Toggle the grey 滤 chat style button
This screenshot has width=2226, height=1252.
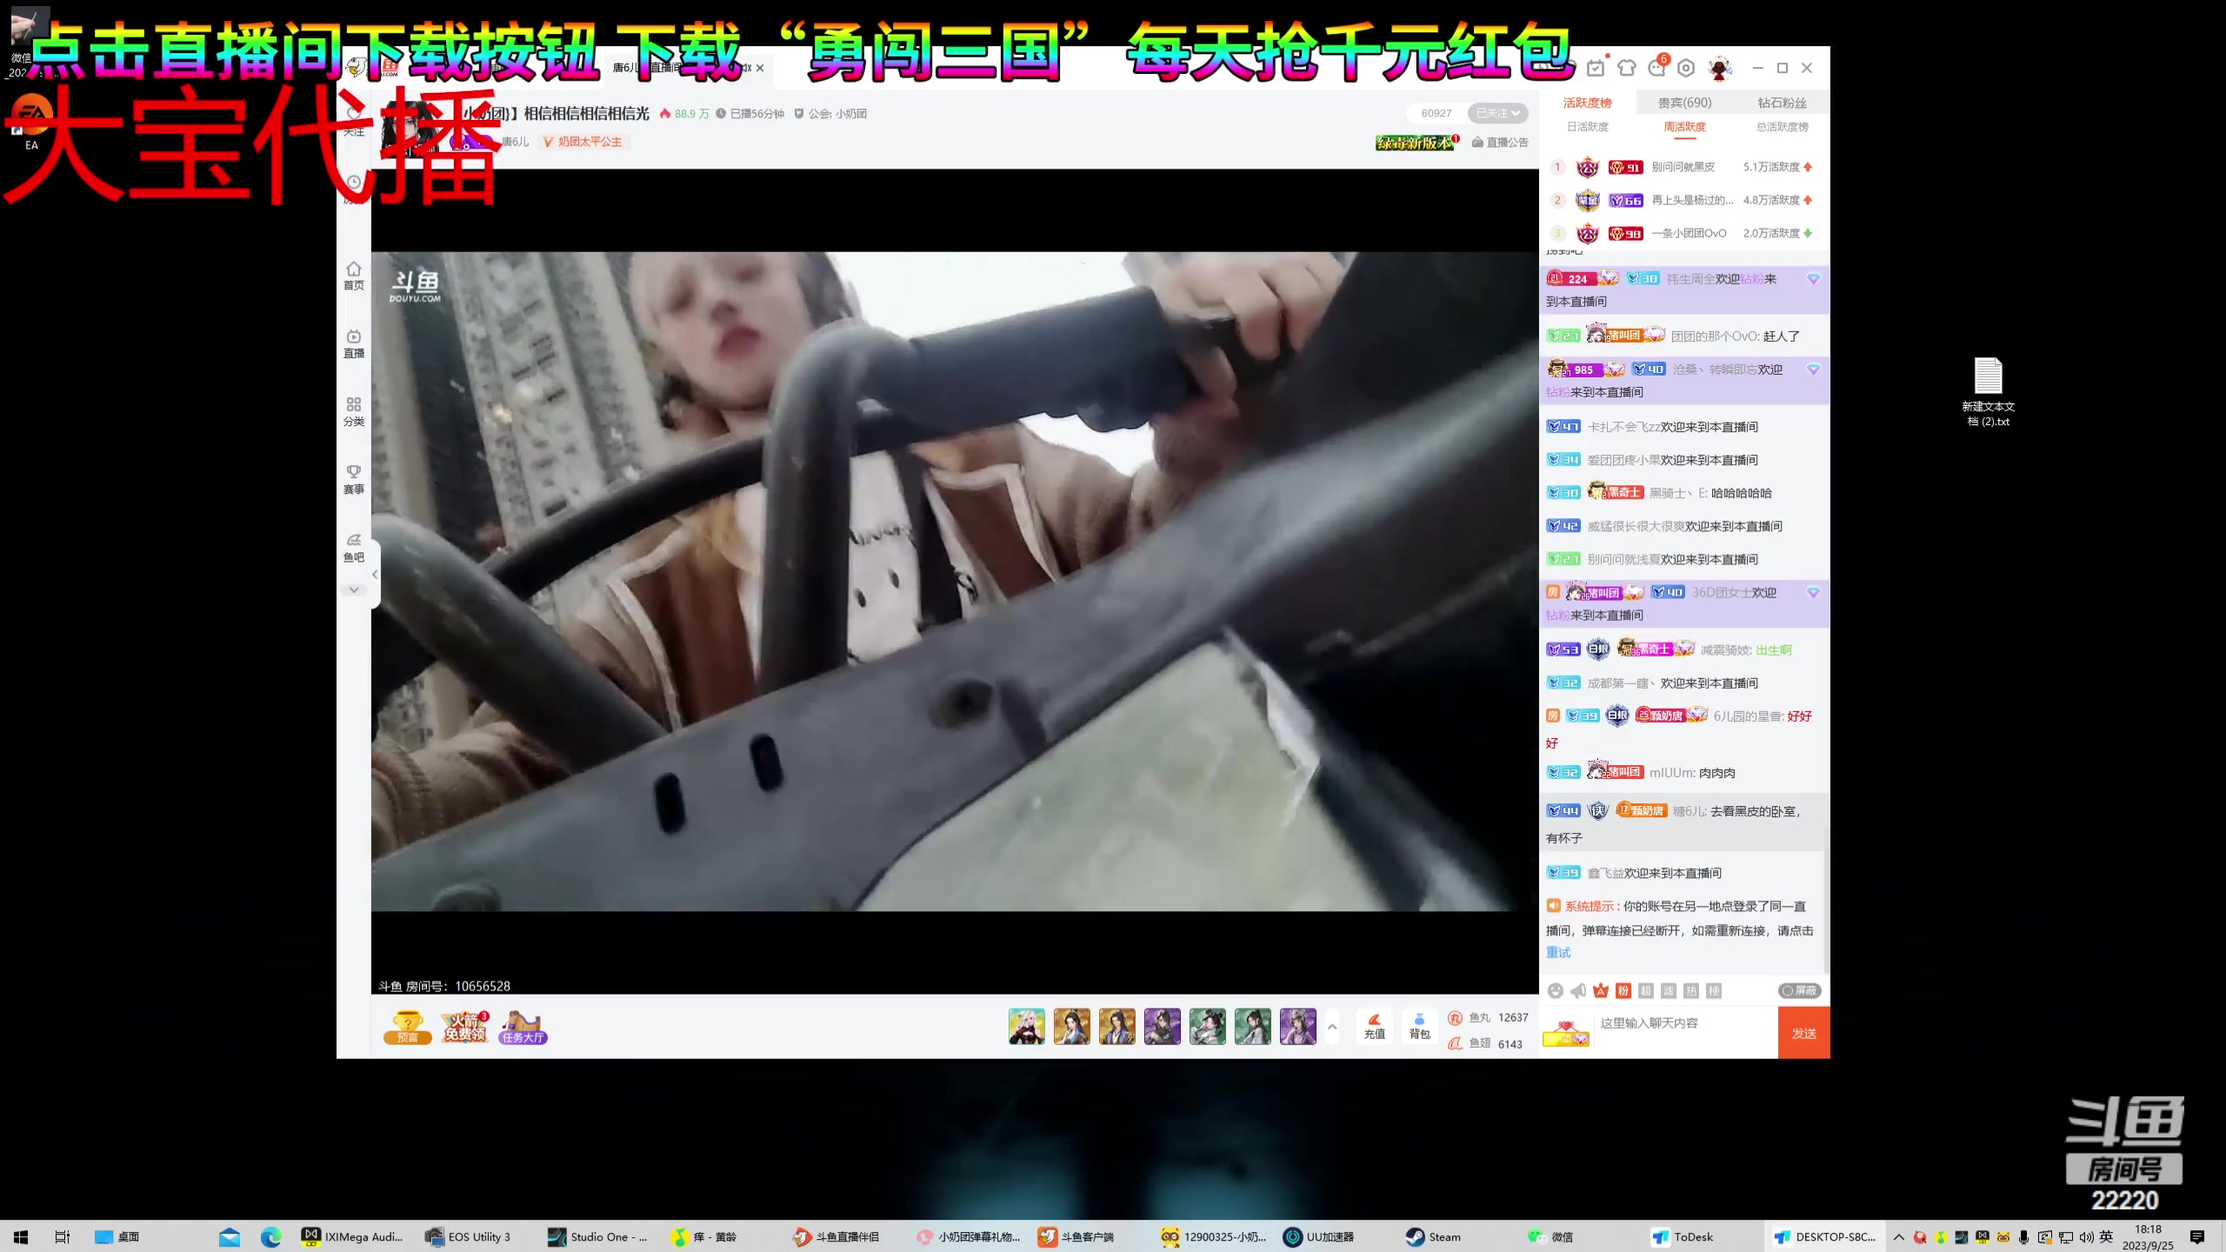pos(1669,990)
